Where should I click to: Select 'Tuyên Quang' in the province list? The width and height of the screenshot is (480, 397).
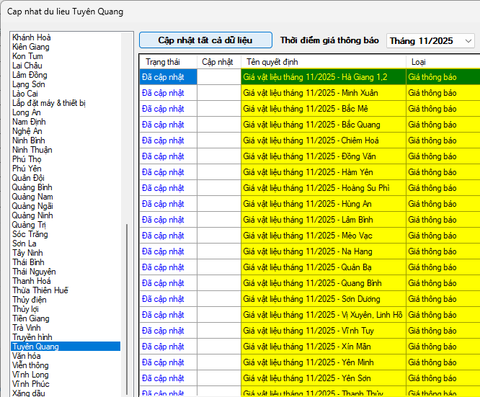tap(36, 347)
